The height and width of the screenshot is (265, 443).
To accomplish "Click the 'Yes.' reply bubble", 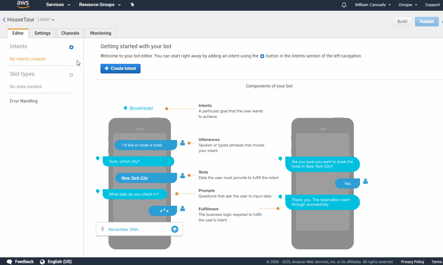I will (347, 183).
